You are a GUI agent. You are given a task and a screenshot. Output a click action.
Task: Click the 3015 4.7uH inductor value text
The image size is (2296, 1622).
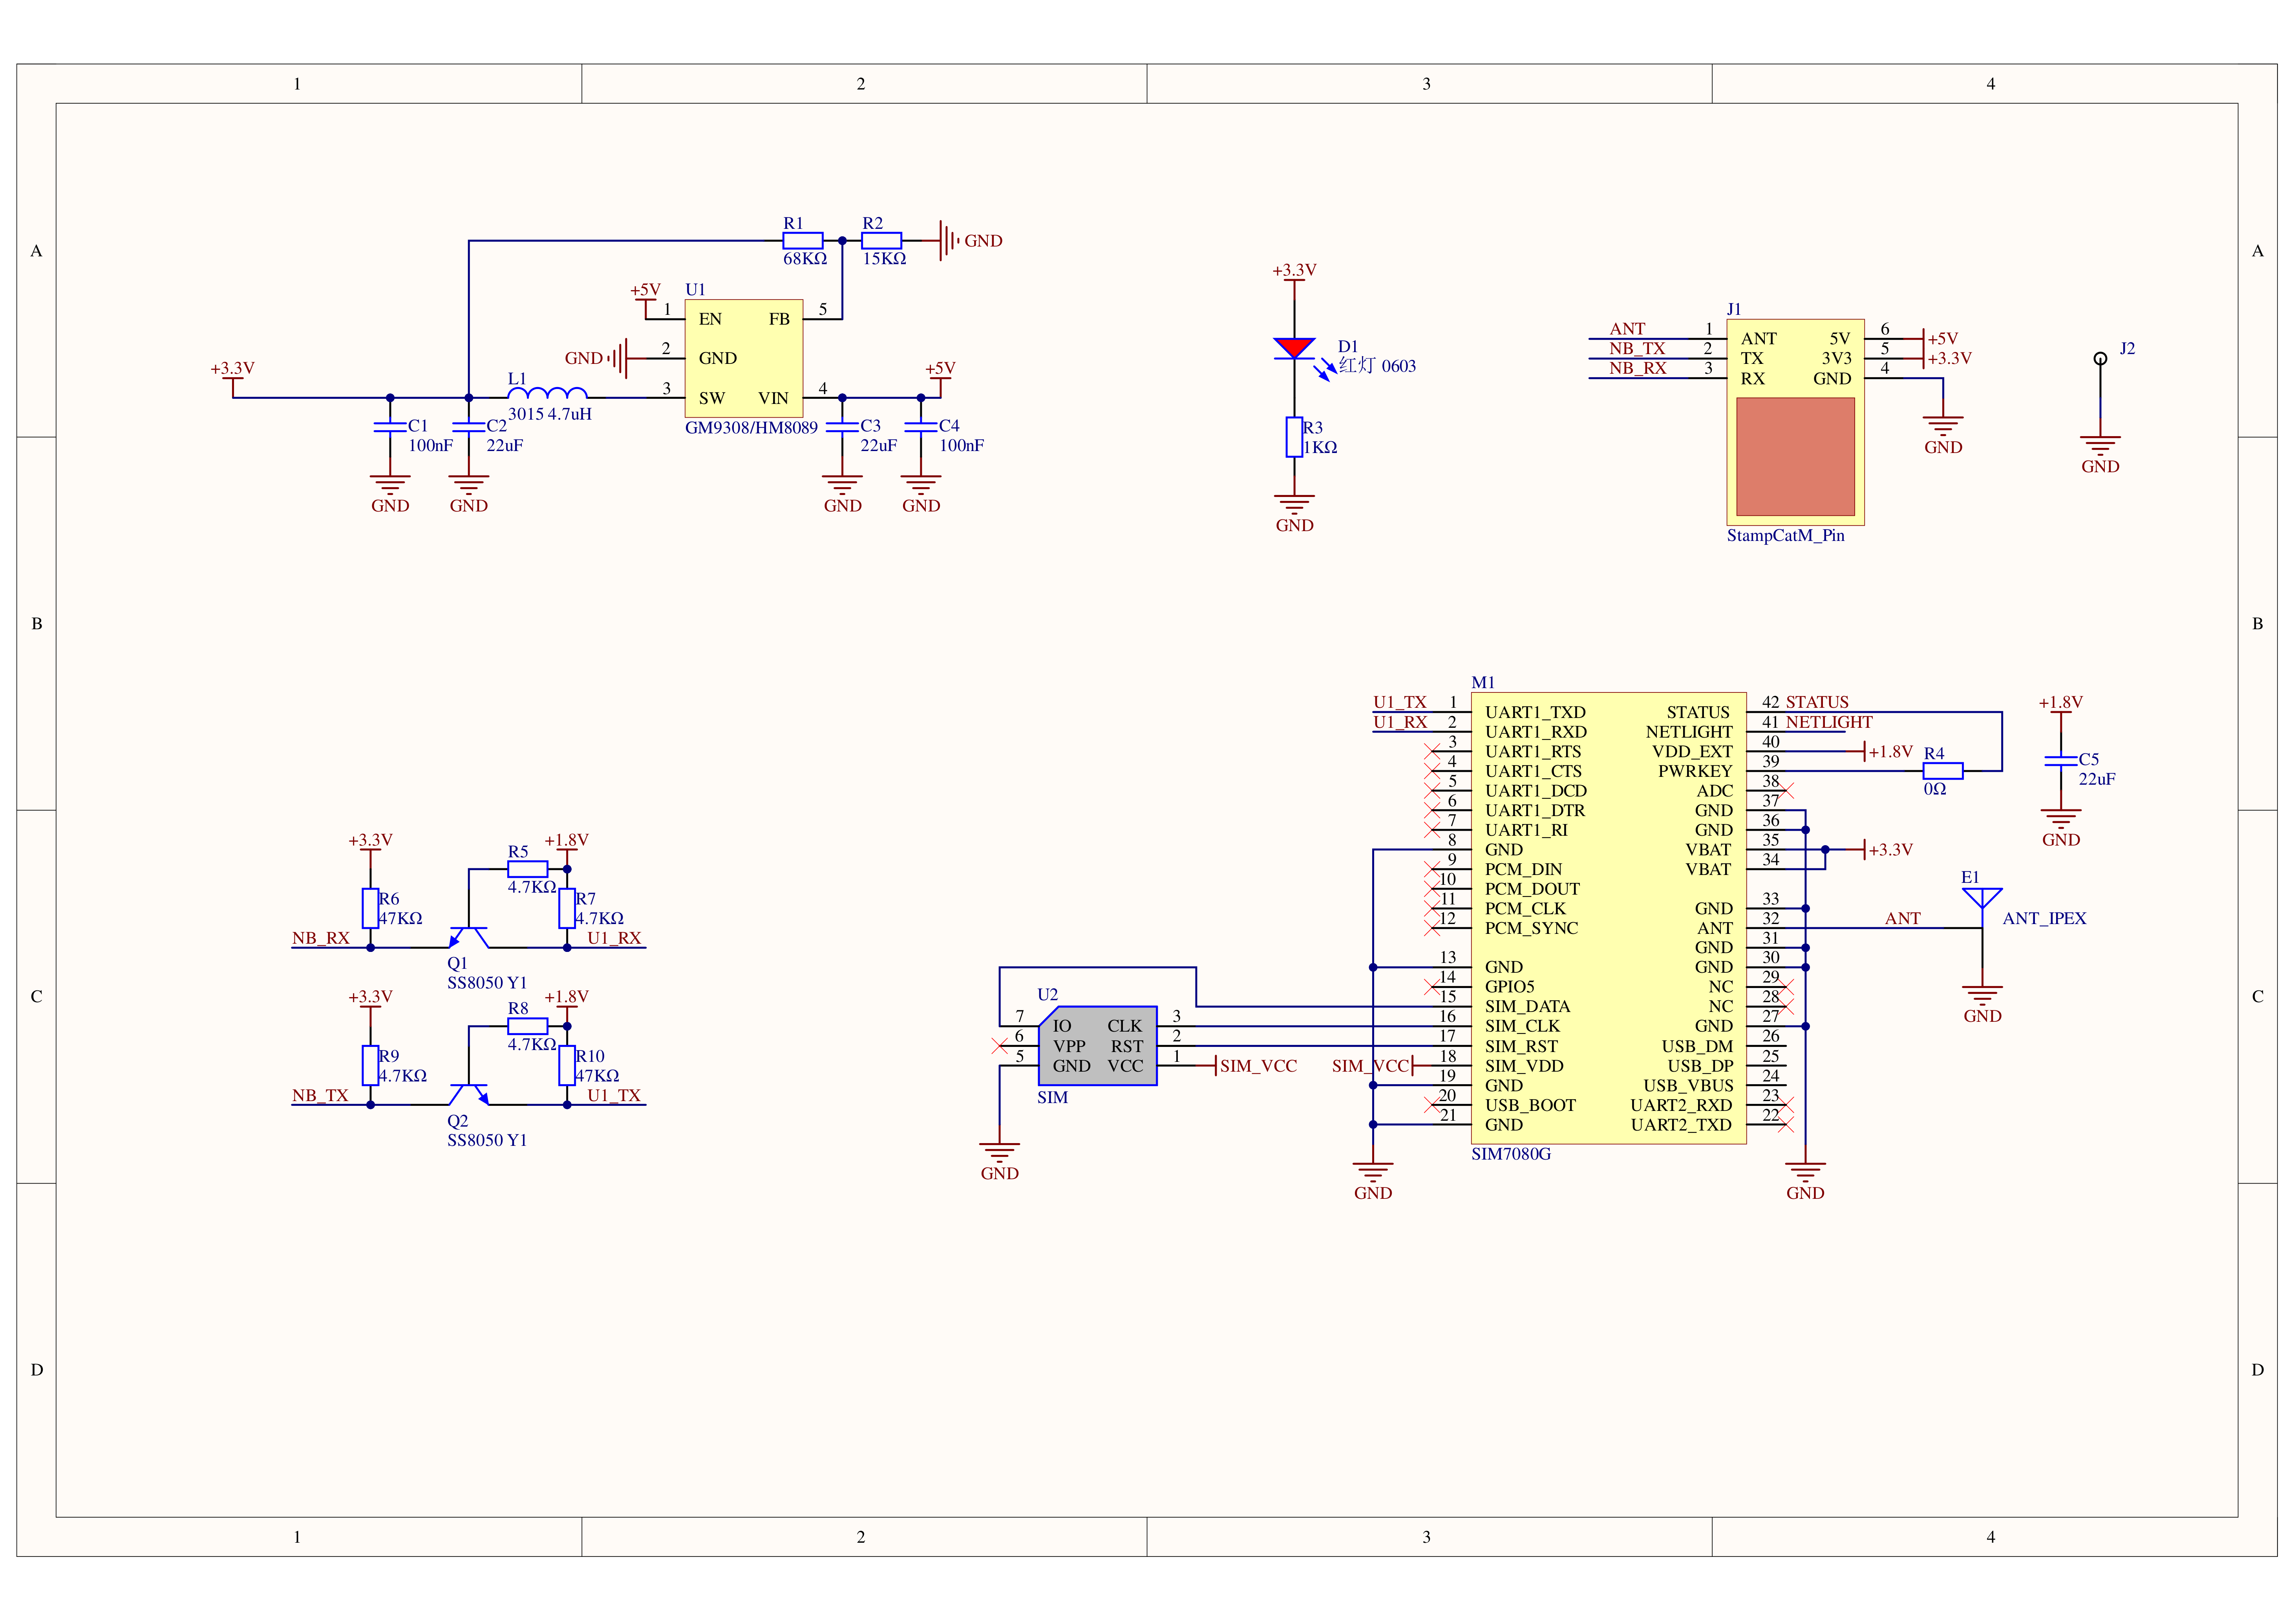tap(550, 414)
